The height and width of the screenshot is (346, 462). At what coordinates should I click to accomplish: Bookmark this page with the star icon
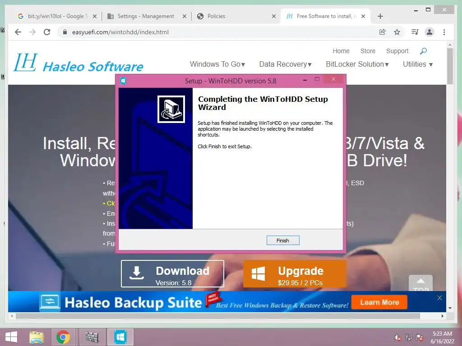[397, 32]
